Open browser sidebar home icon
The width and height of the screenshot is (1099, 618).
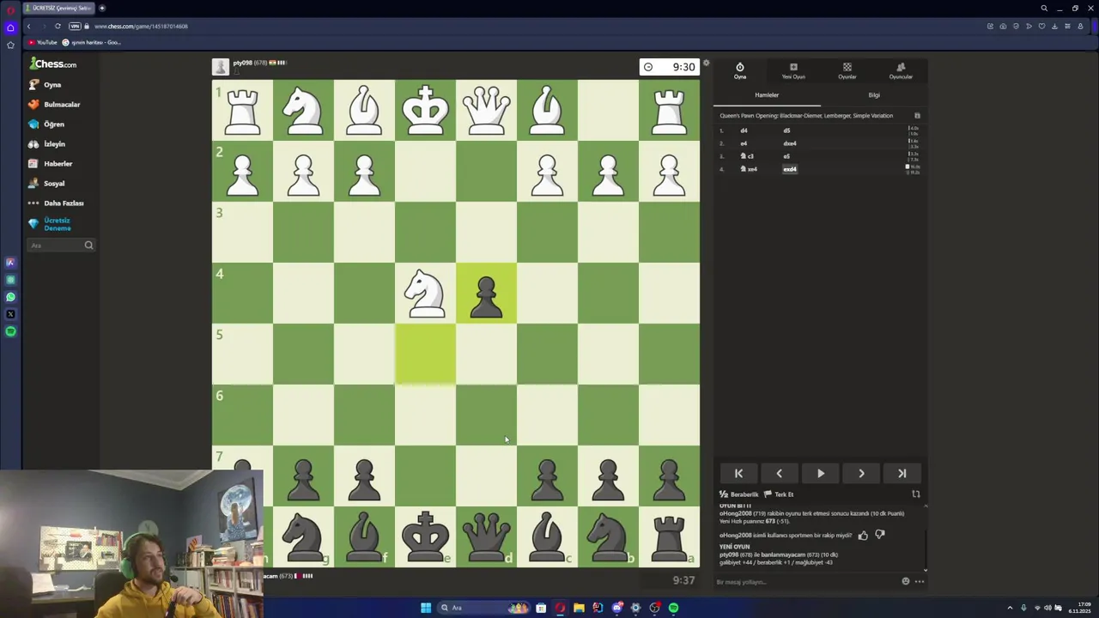coord(10,27)
